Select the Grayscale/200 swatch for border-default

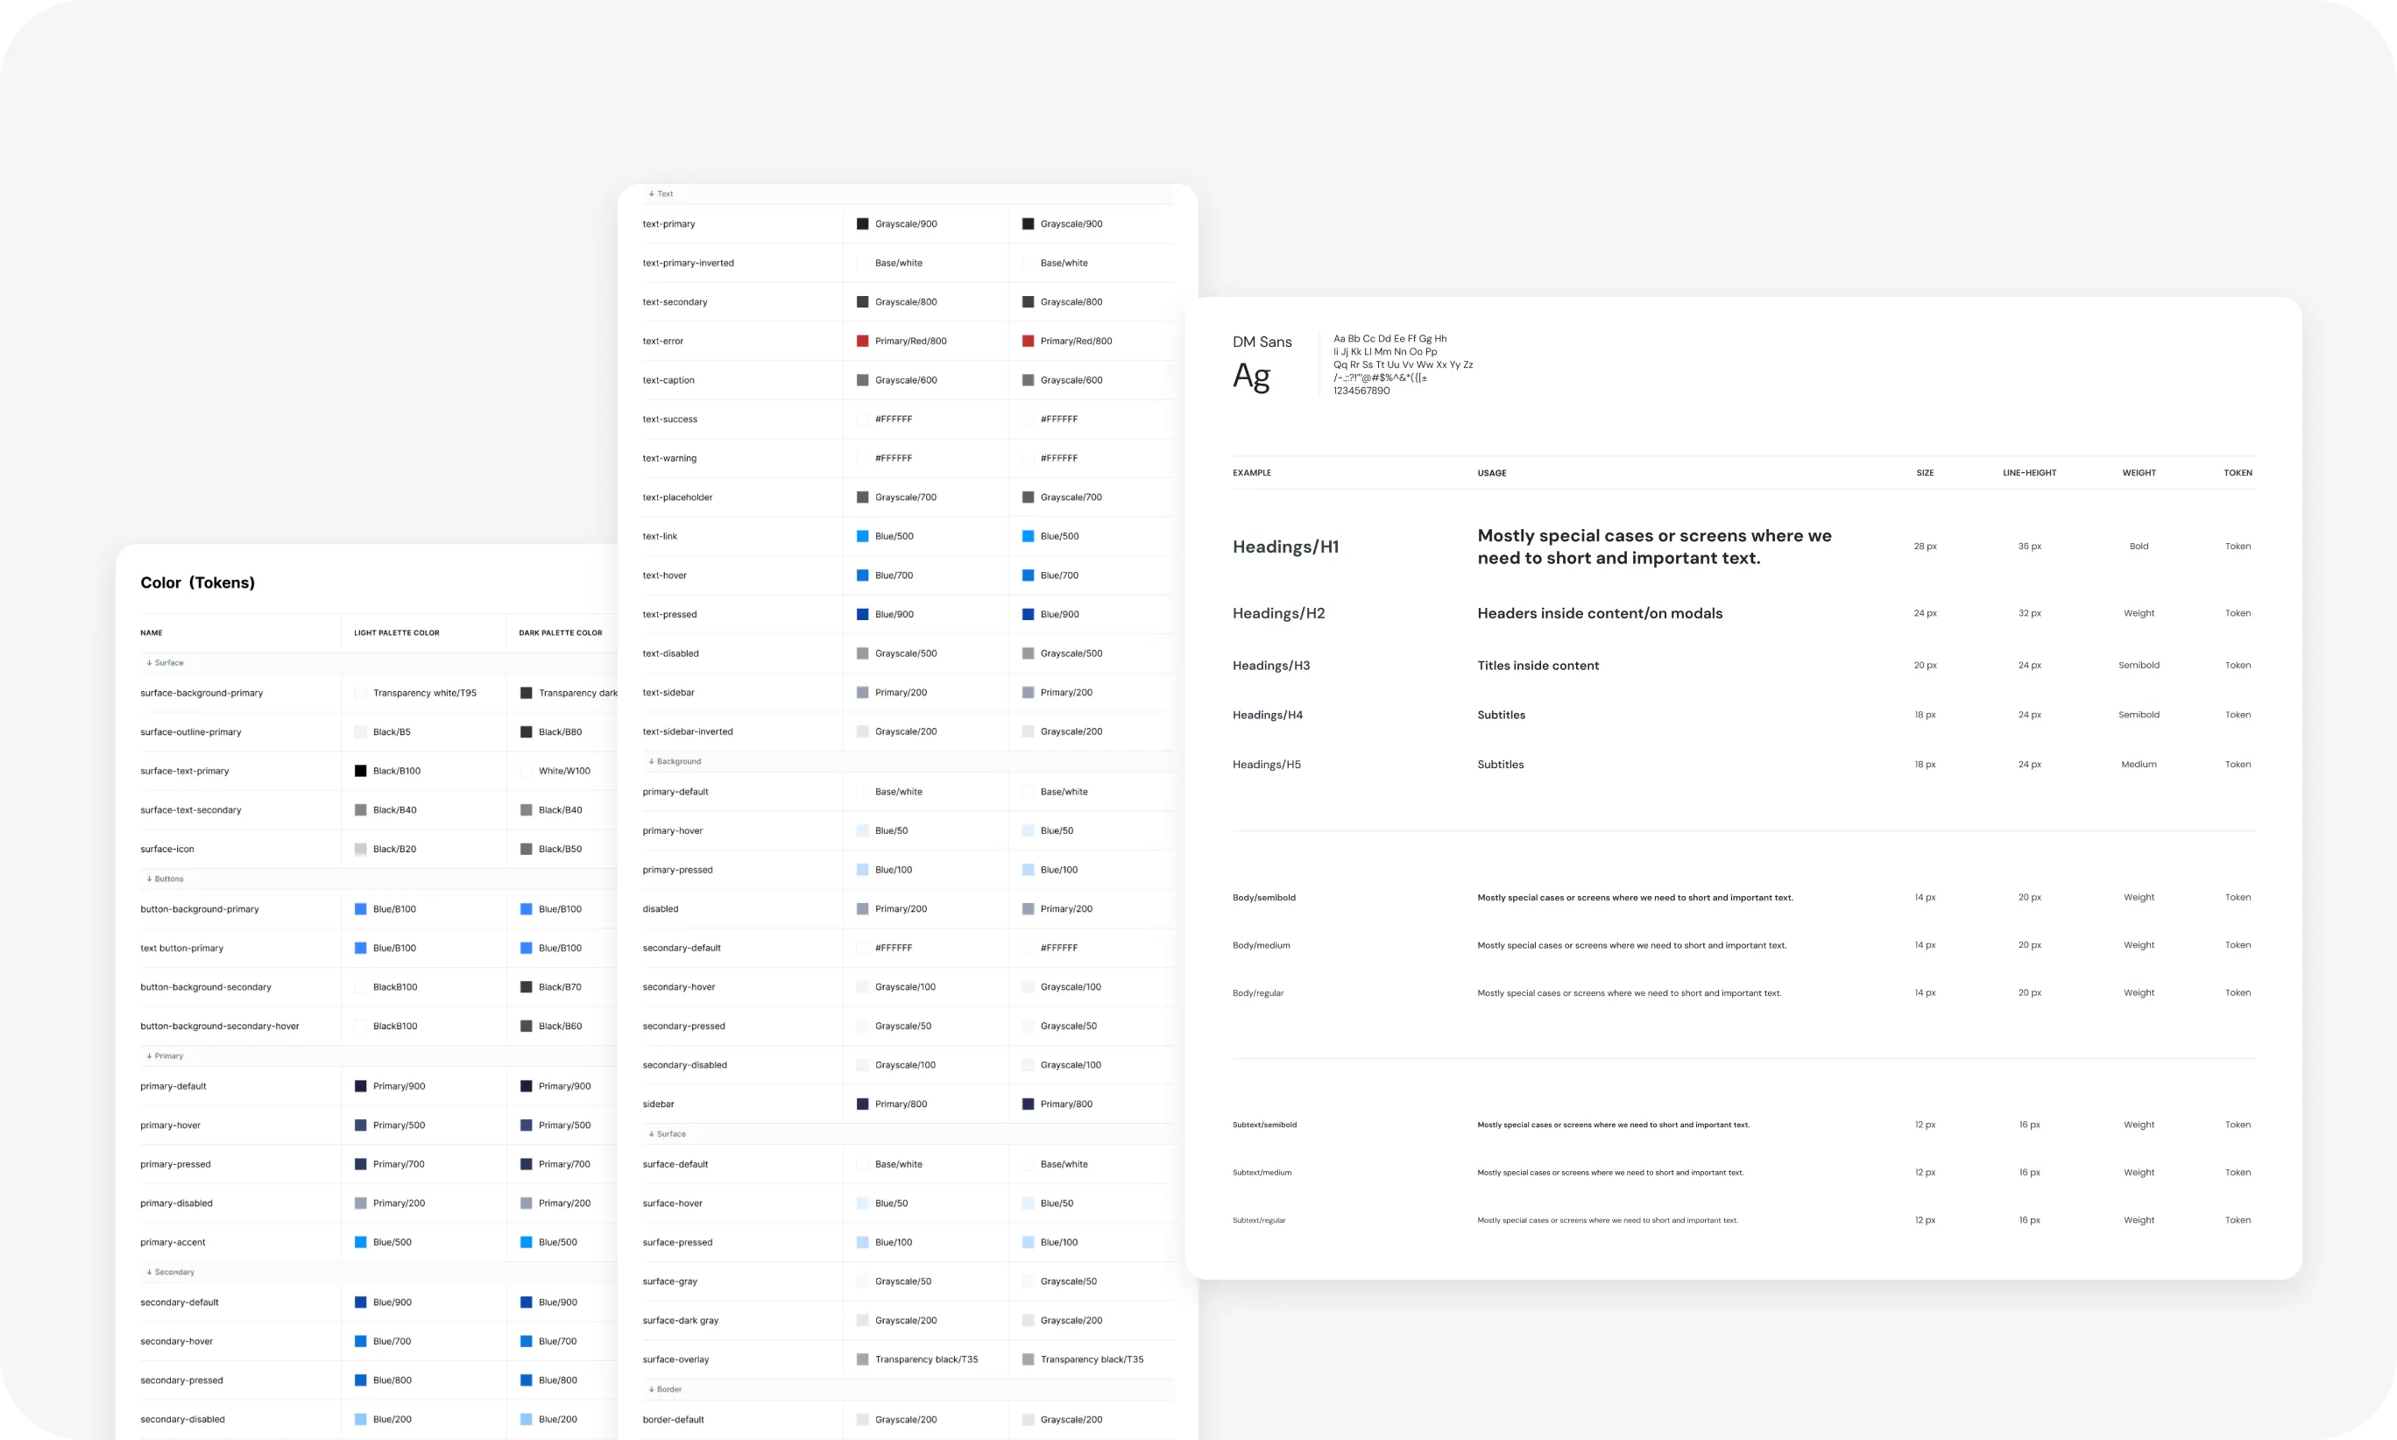[864, 1419]
